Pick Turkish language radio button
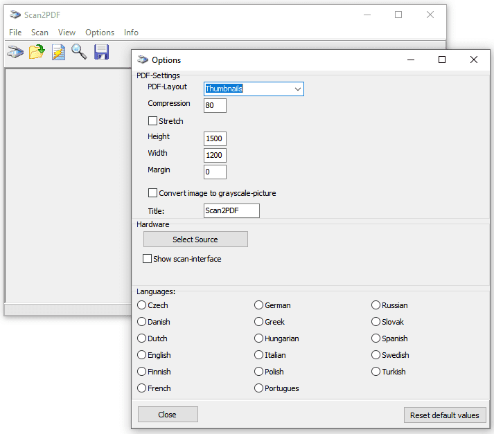Viewport: 494px width, 434px height. [376, 372]
